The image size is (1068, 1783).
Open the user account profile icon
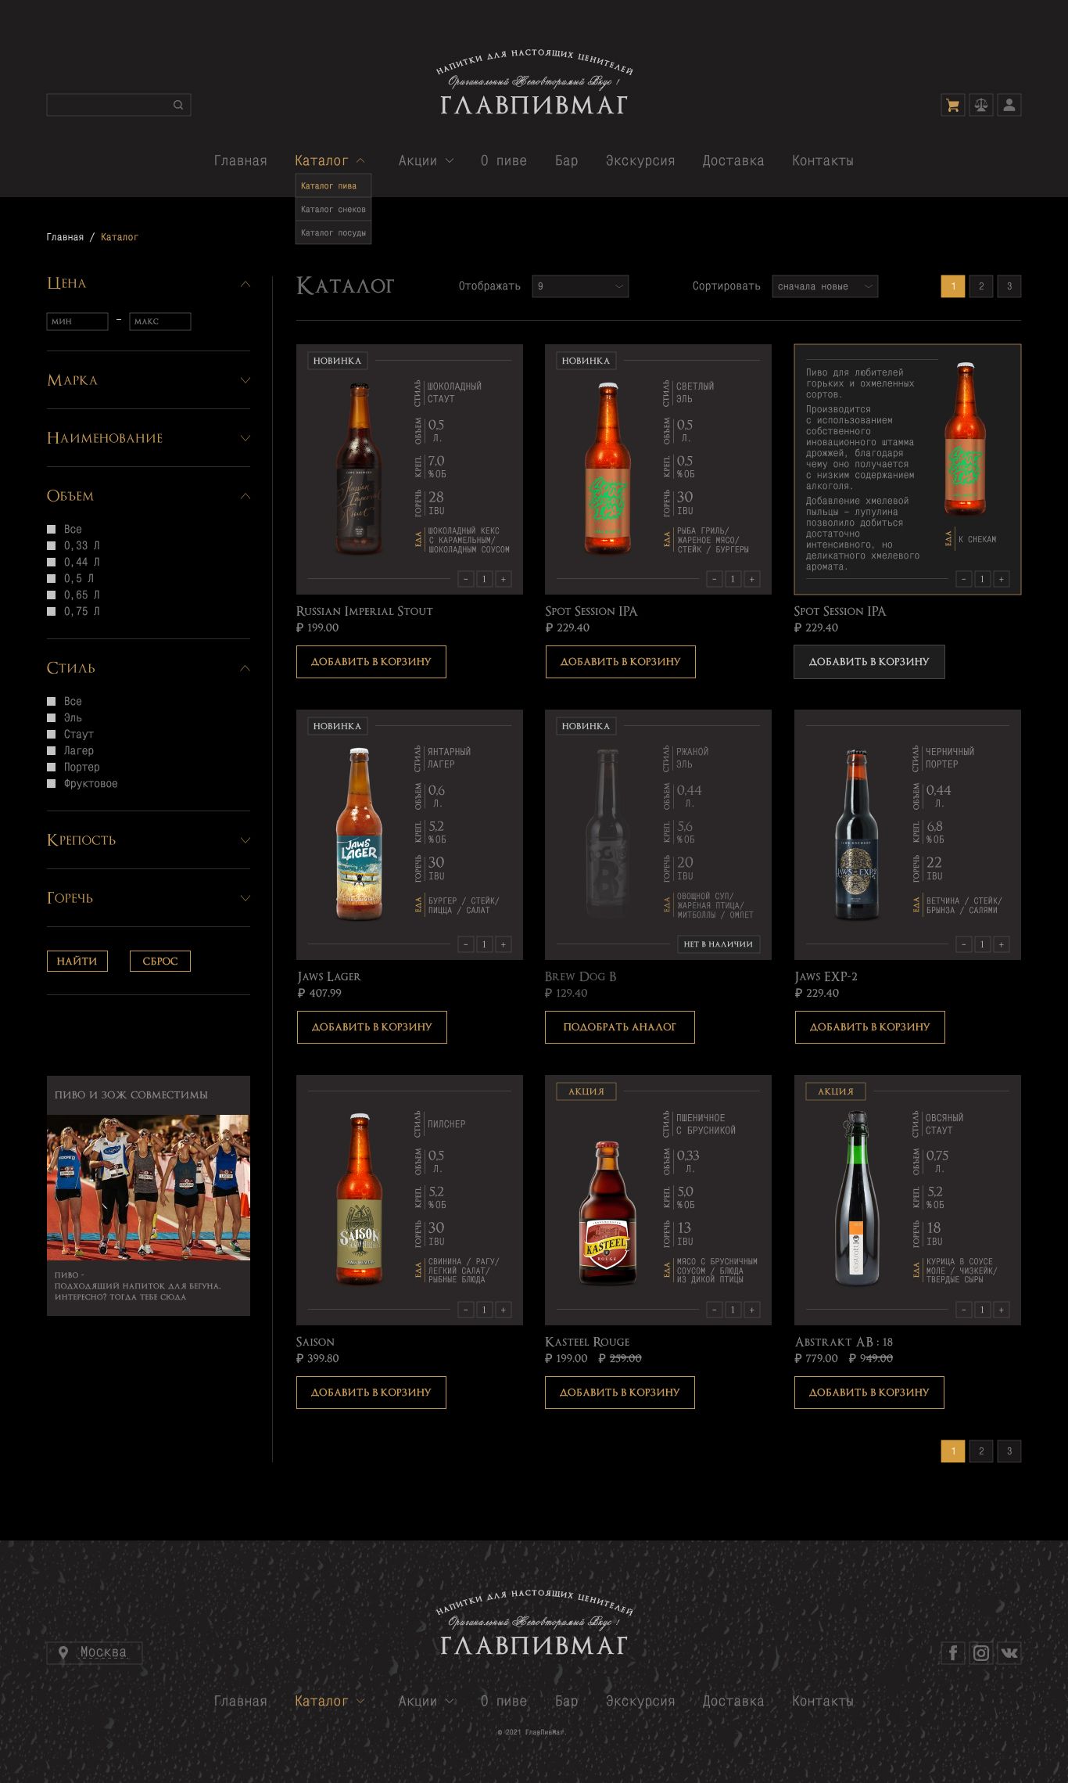(x=1009, y=105)
